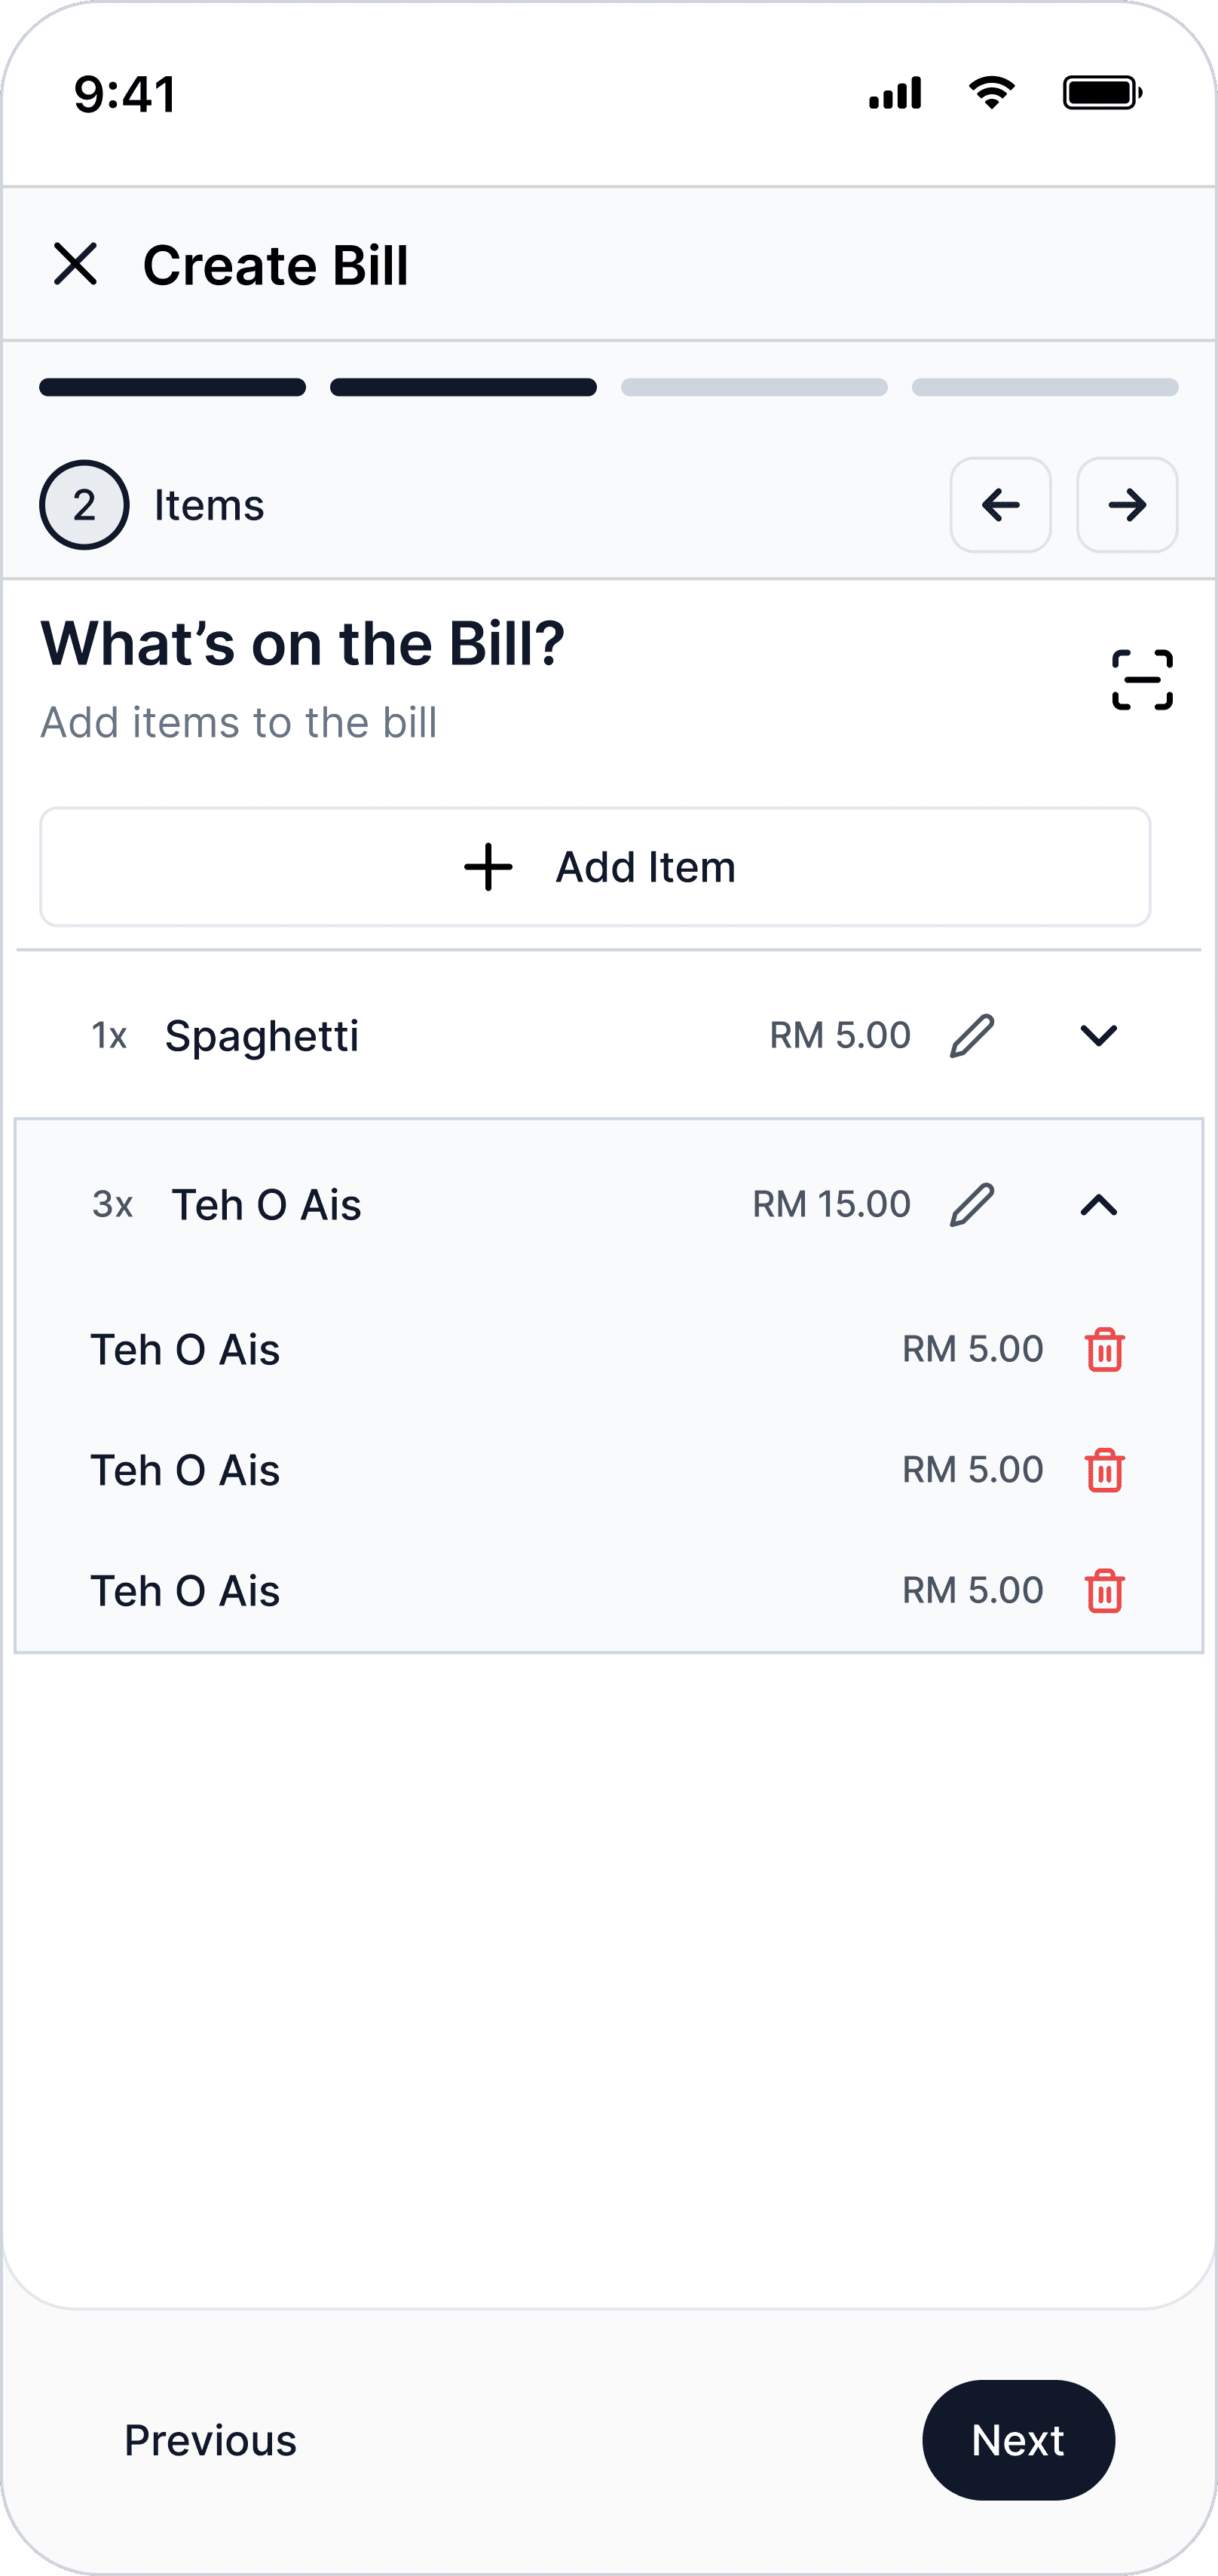Expand the Spaghetti item details
This screenshot has height=2576, width=1218.
click(x=1098, y=1035)
